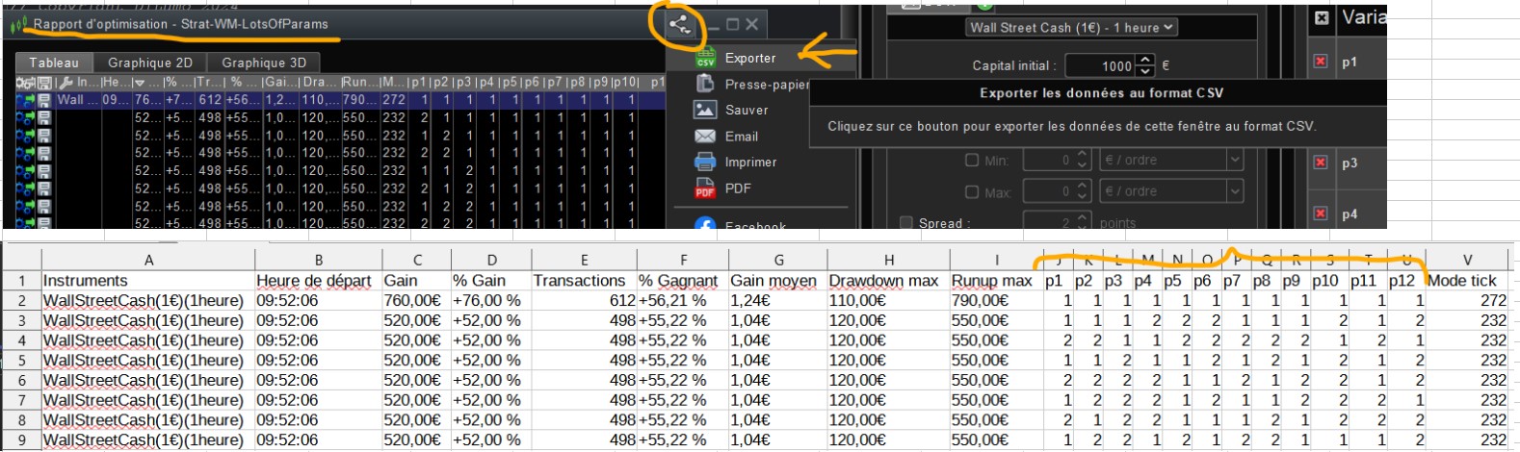Click the gears settings icon in the table header
This screenshot has width=1520, height=452.
tap(25, 82)
